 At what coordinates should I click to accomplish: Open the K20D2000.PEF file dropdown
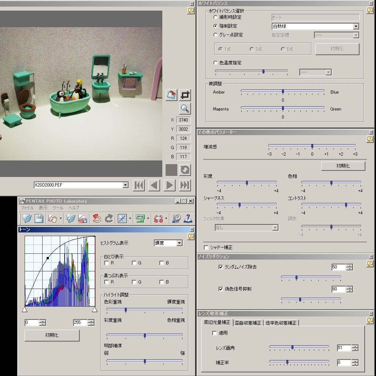(126, 185)
